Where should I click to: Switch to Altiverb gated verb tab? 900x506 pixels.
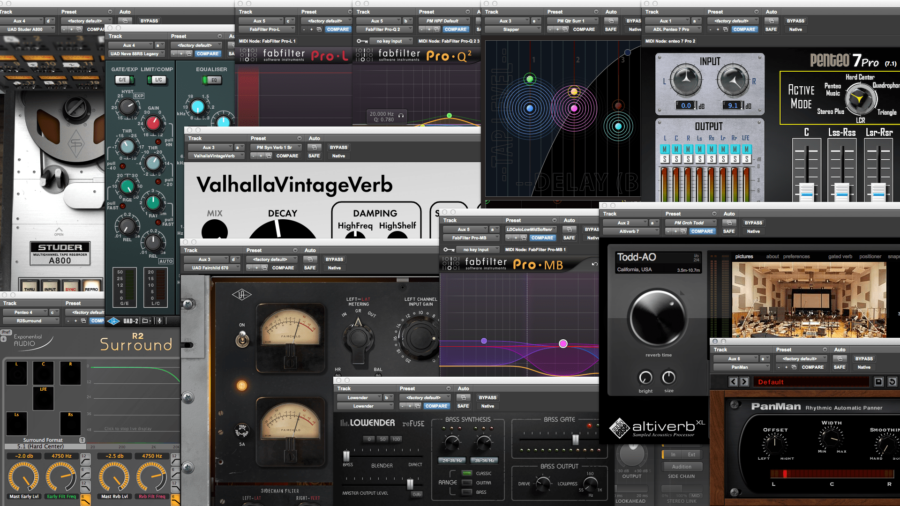click(x=840, y=257)
